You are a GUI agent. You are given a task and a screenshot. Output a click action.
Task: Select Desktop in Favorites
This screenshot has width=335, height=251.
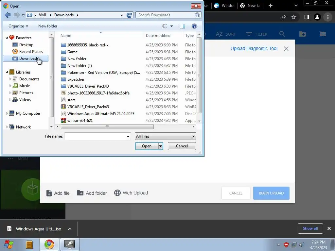point(26,44)
